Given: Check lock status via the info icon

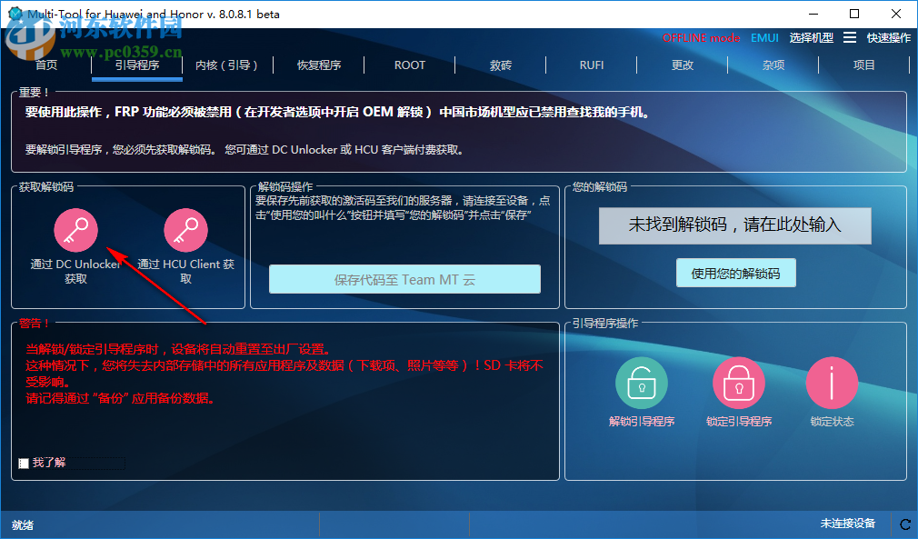Looking at the screenshot, I should click(x=832, y=383).
